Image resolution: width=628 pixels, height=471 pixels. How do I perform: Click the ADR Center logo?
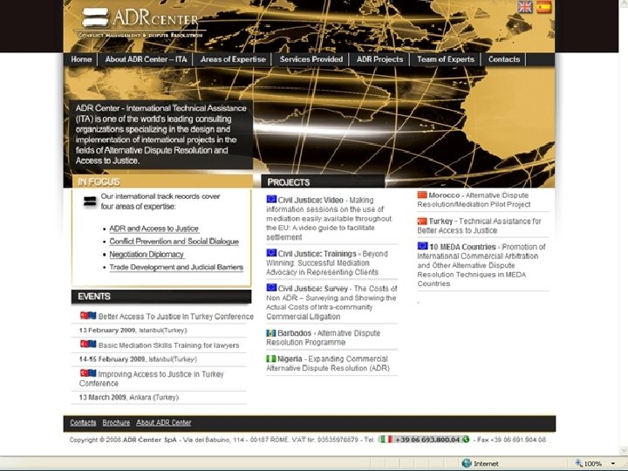(x=140, y=23)
